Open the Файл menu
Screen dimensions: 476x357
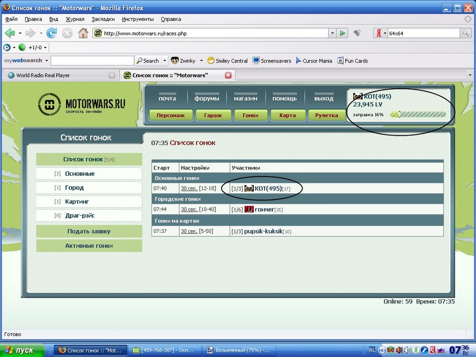point(12,19)
